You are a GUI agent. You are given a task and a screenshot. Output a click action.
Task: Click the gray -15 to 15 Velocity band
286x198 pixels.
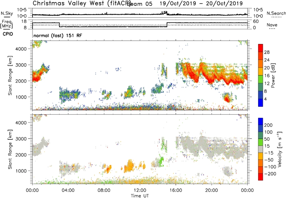tap(261, 149)
